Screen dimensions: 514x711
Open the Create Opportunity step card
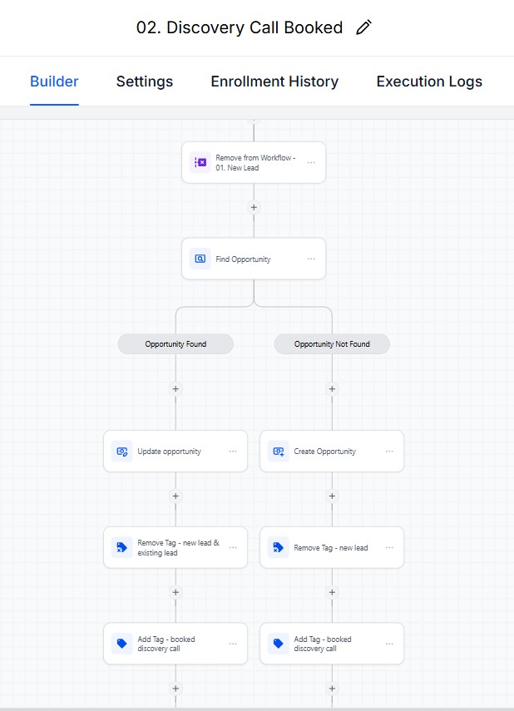332,452
